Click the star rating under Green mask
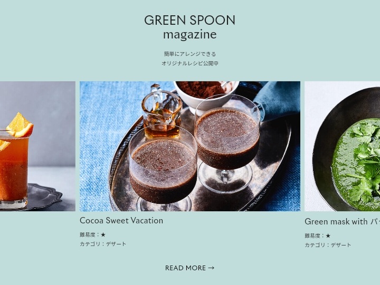This screenshot has height=285, width=380. coord(328,235)
